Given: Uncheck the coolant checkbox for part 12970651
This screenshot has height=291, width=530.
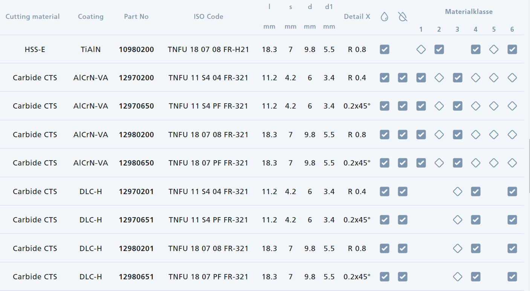Looking at the screenshot, I should pos(384,220).
